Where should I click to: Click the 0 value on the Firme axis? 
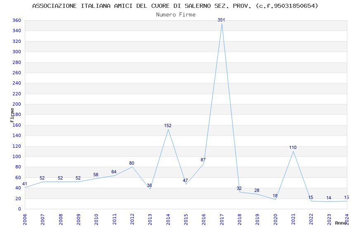pos(20,209)
